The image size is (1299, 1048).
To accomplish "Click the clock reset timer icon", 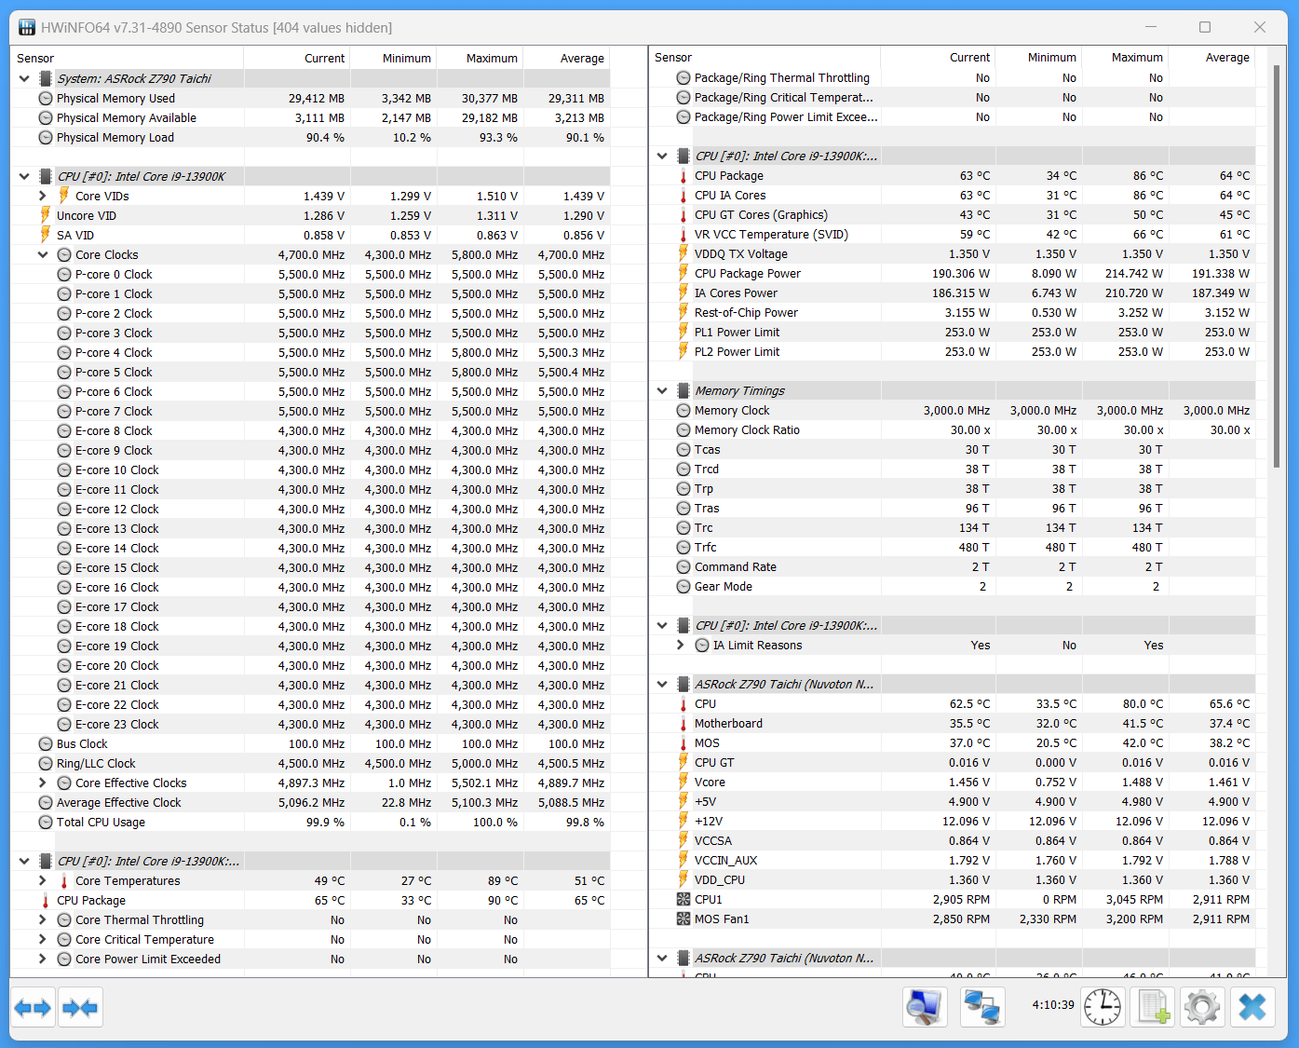I will click(x=1103, y=1007).
